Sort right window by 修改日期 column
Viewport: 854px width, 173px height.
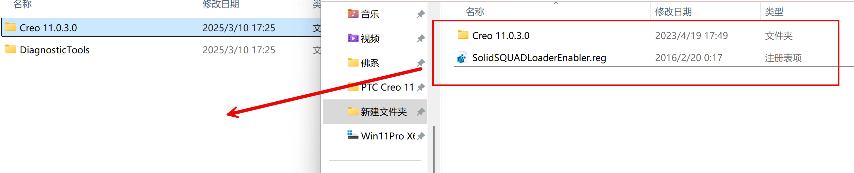(673, 12)
